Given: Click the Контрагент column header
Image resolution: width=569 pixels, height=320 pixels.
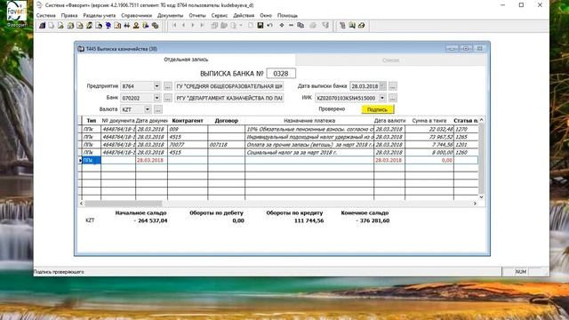Looking at the screenshot, I should (x=188, y=121).
